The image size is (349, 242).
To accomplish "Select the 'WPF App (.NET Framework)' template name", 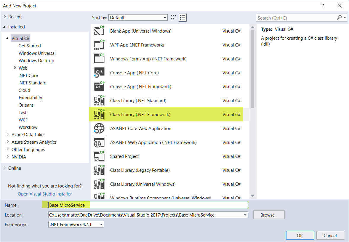I will coord(137,45).
